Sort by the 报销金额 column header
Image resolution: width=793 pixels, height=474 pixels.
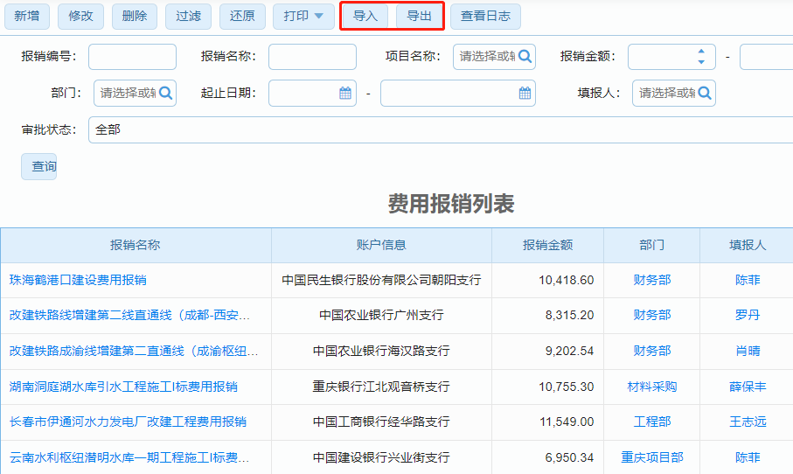(547, 245)
